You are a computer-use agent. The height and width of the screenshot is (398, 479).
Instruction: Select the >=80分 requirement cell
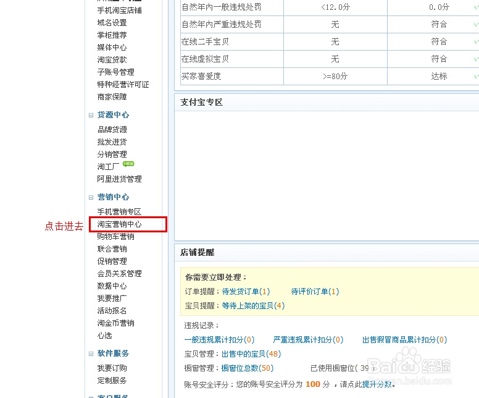click(335, 76)
